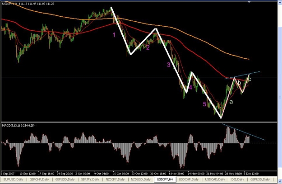Click the USDJPY,H4 price header text
The image size is (282, 184).
28,4
